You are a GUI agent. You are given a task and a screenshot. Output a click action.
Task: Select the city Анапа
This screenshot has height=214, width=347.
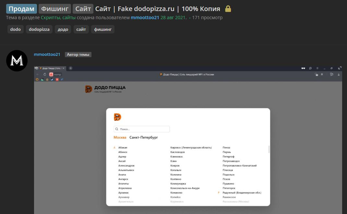click(122, 175)
